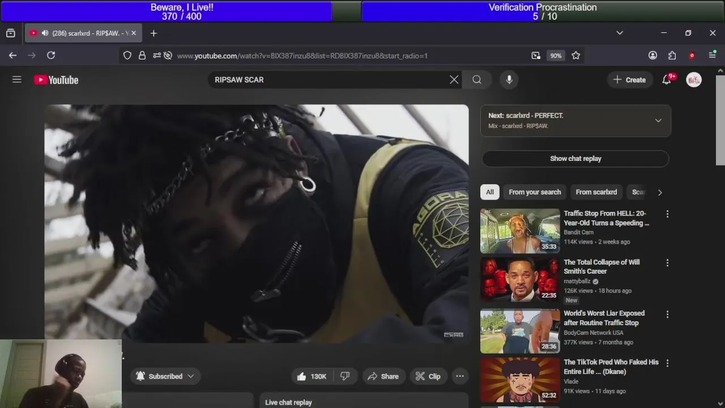Start voice search with the microphone

coord(509,80)
